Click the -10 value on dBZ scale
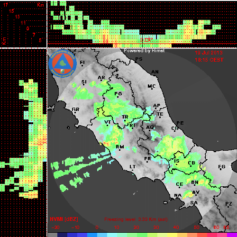 pyautogui.click(x=75, y=228)
